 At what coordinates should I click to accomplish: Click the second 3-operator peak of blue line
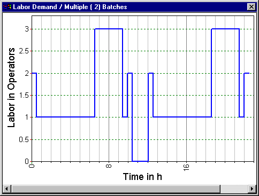(225, 29)
